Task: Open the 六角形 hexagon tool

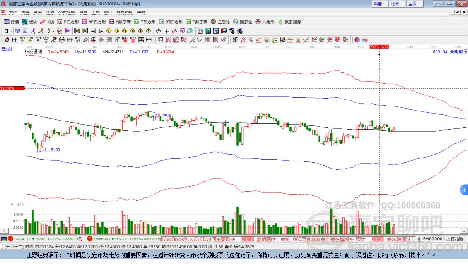Action: pos(265,21)
